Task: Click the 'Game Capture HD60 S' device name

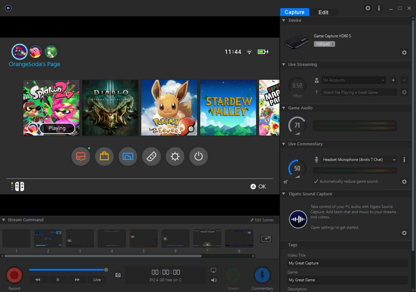Action: [x=332, y=36]
